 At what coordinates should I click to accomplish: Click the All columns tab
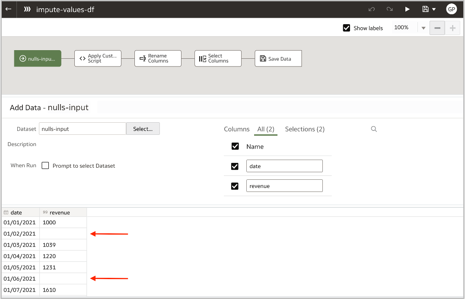click(266, 129)
